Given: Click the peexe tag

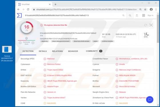Looking at the screenshot, I should click(95, 41).
